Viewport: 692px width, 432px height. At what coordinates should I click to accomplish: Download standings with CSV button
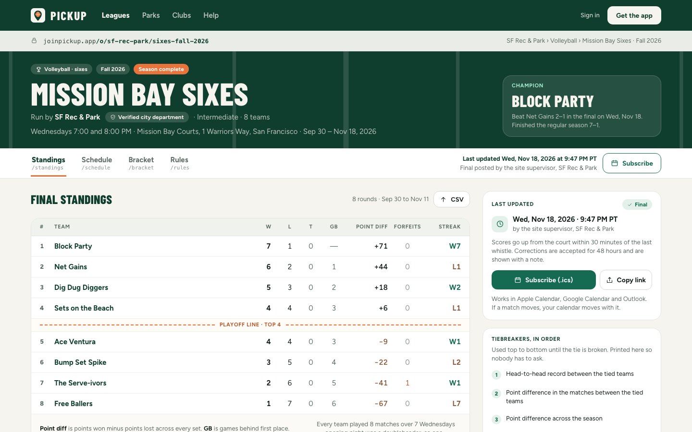(452, 199)
